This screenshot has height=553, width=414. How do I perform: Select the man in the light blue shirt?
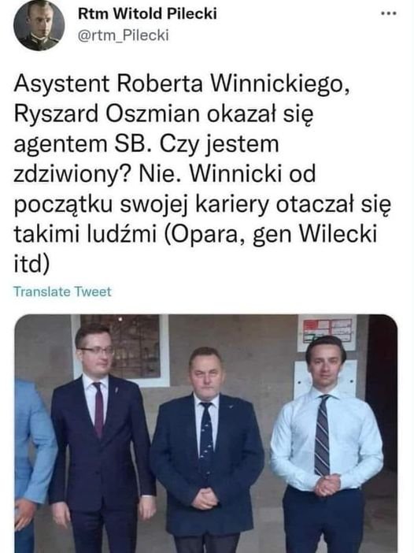tap(327, 444)
